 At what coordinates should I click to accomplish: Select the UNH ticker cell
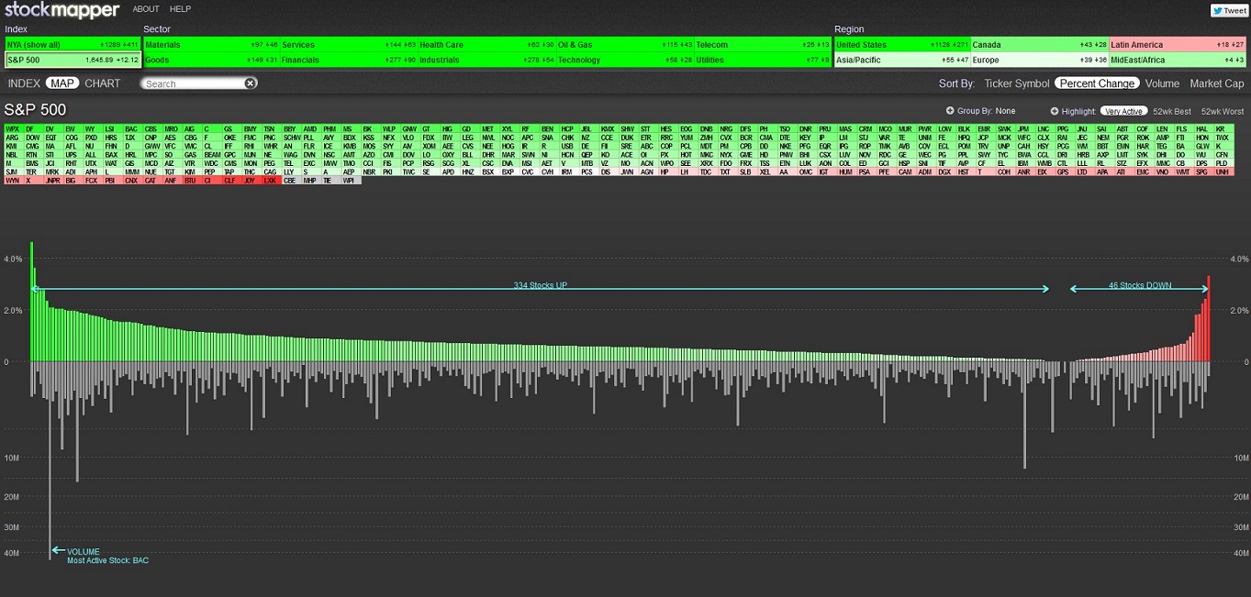pyautogui.click(x=1223, y=172)
